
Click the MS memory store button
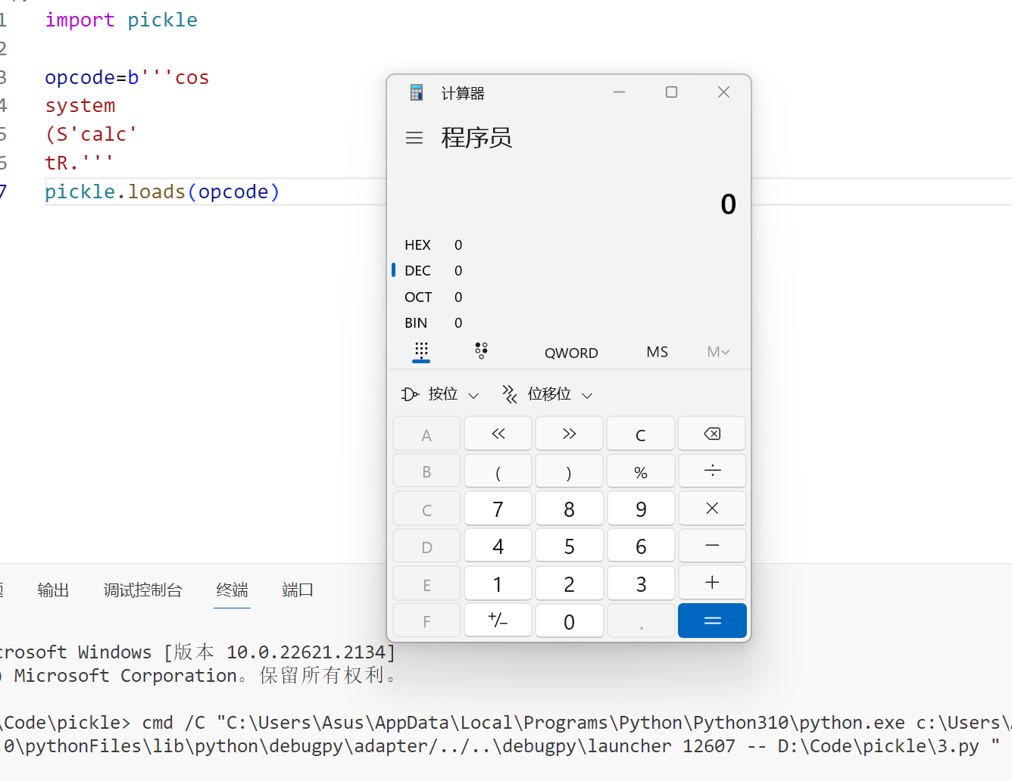(657, 352)
